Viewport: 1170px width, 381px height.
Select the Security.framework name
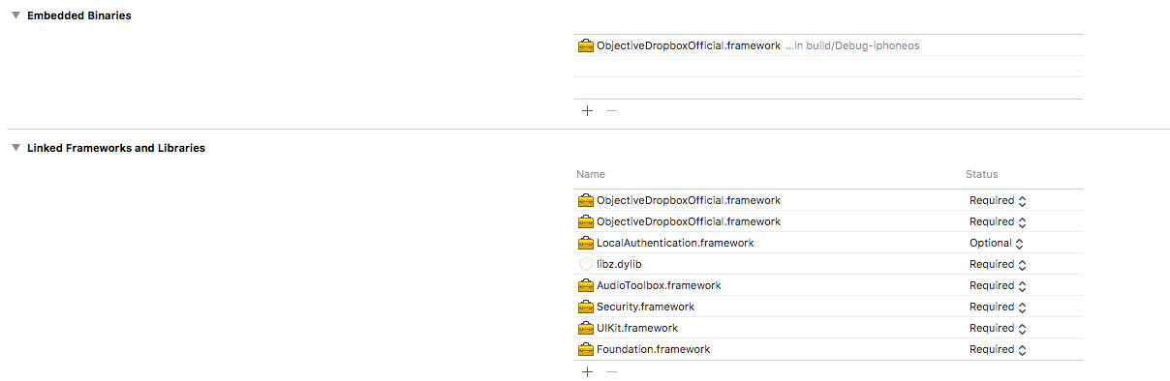(x=645, y=307)
